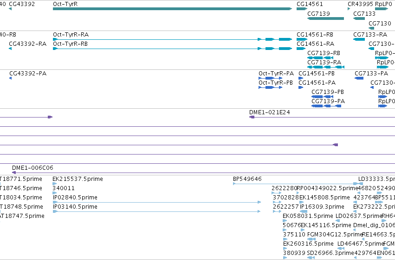The height and width of the screenshot is (260, 395).
Task: Click the CG7133-RA transcript label
Action: click(x=370, y=35)
